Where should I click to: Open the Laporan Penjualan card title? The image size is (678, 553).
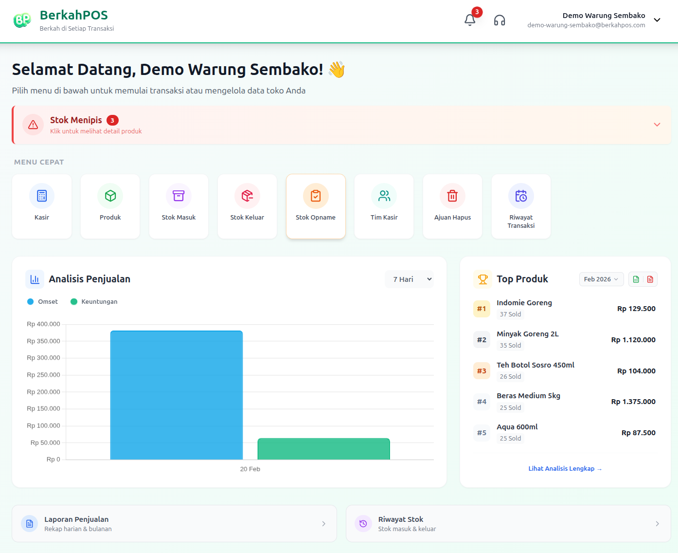[x=76, y=519]
